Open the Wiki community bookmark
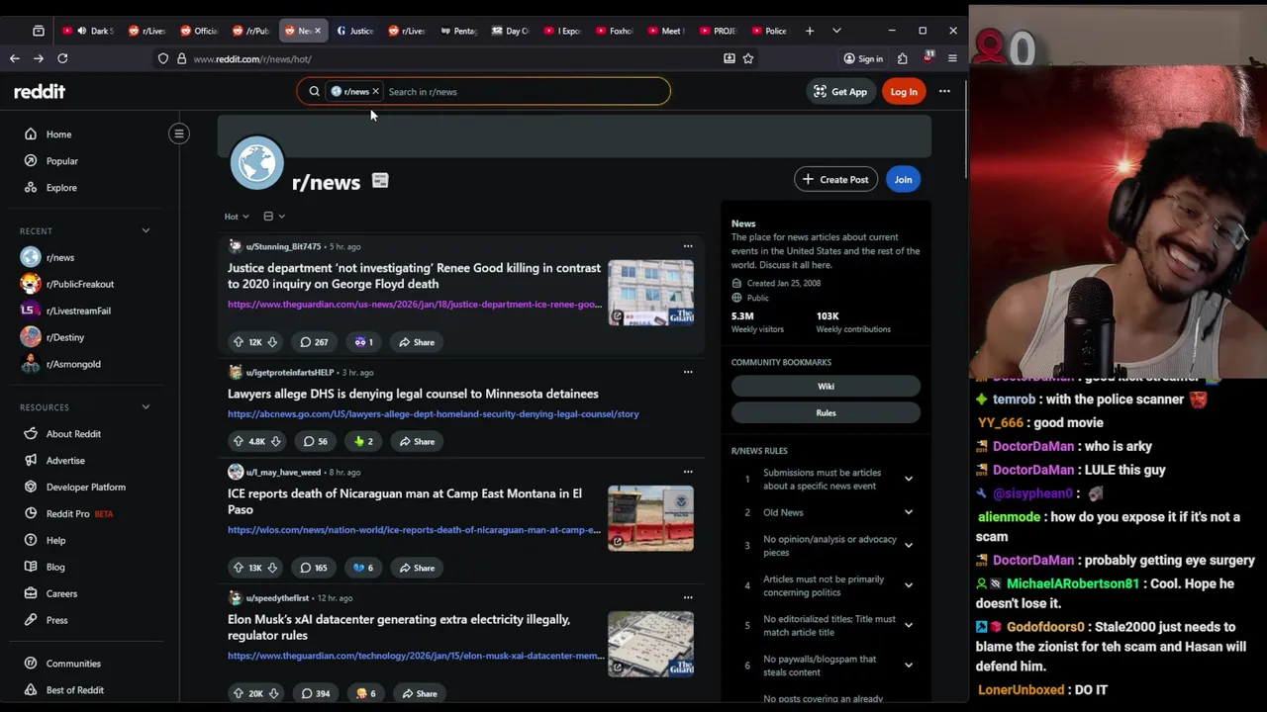Screen dimensions: 1267x712 (826, 387)
